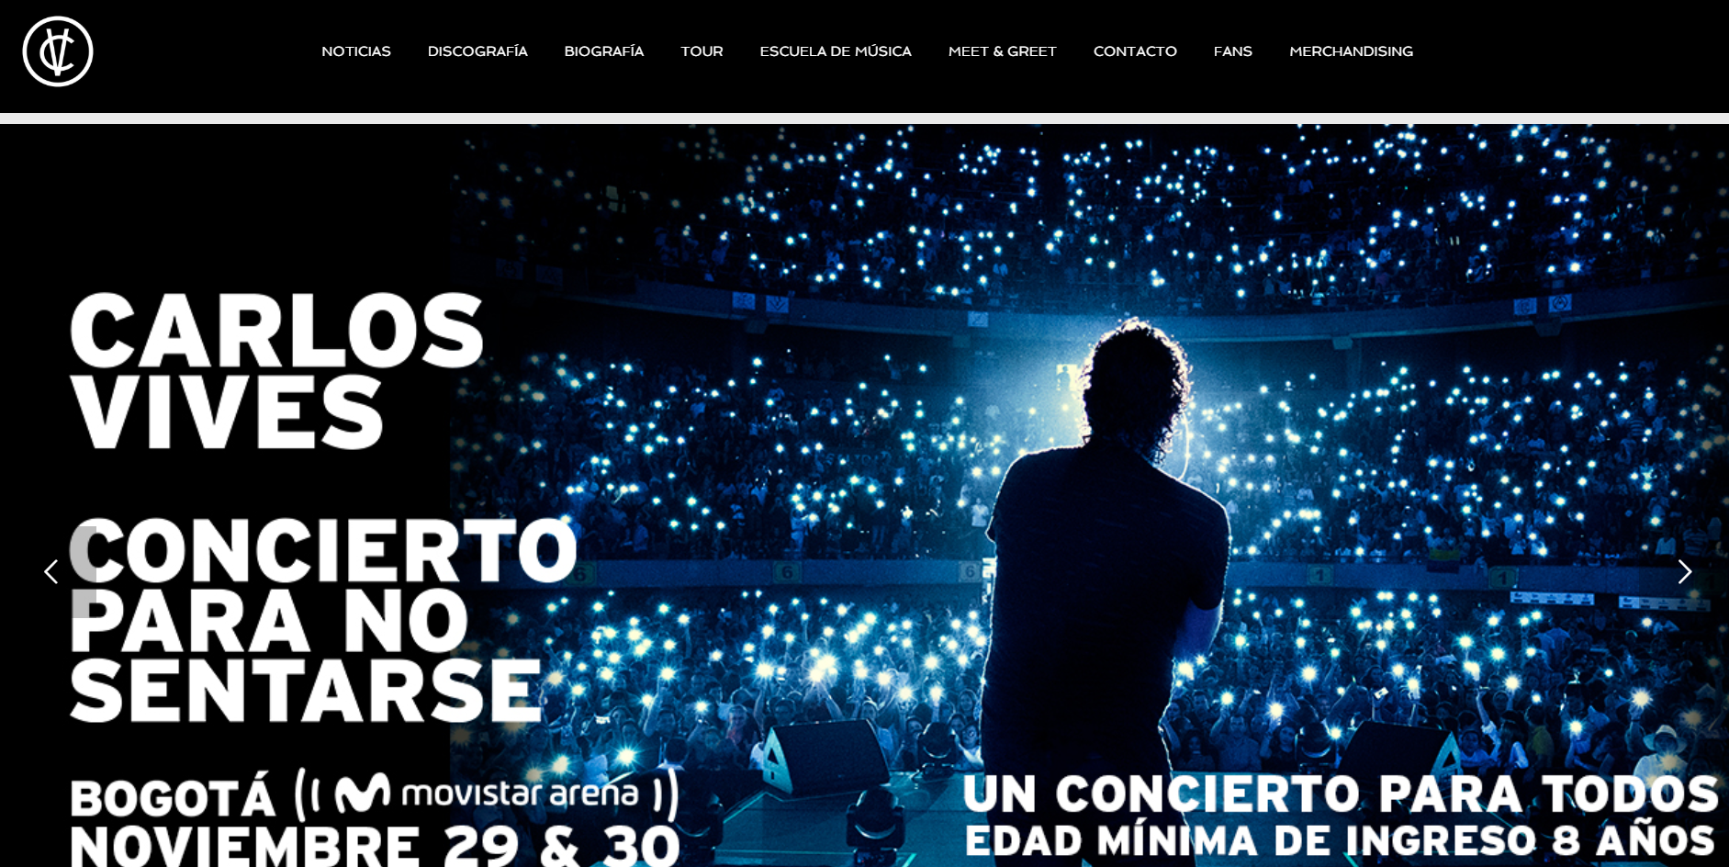The width and height of the screenshot is (1729, 867).
Task: Go to previous slide with left arrow
Action: click(51, 572)
